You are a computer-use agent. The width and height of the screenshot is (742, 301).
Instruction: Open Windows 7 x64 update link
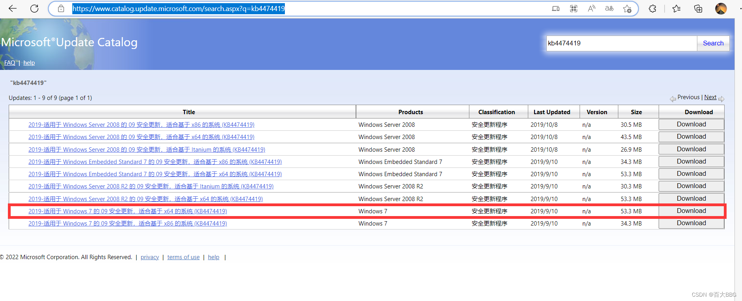coord(128,211)
